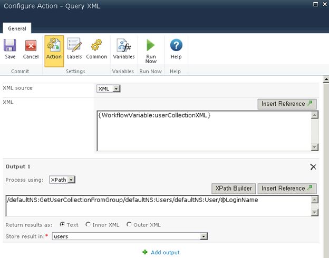Close the Configure Action dialog
Viewport: 329px width, 258px height.
pyautogui.click(x=325, y=4)
